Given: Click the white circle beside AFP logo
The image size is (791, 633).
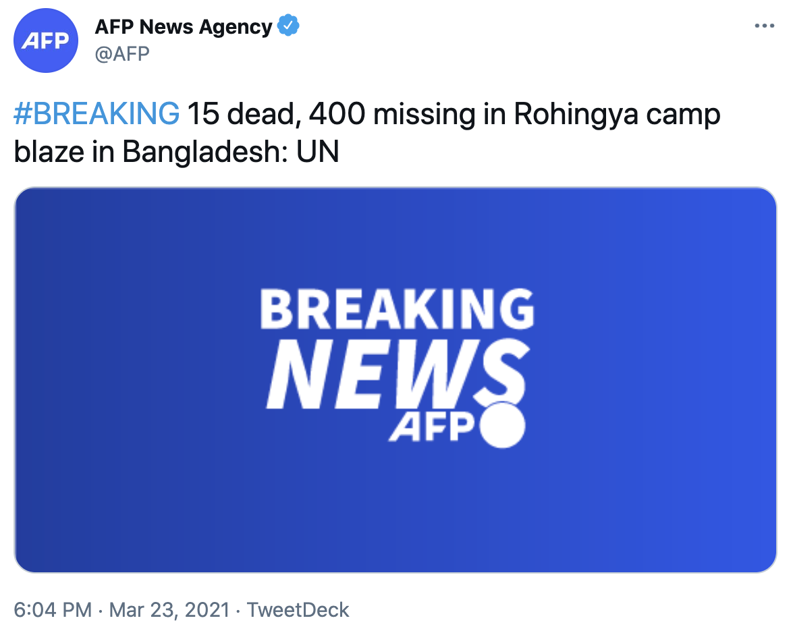Looking at the screenshot, I should coord(502,425).
